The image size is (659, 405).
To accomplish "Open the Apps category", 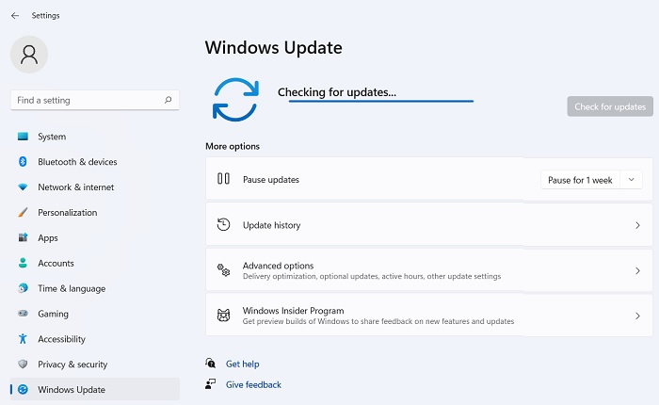I will click(x=95, y=237).
